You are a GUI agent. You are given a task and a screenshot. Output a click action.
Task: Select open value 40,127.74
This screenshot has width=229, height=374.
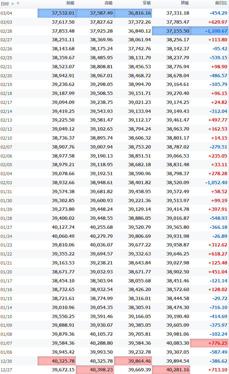63,227
